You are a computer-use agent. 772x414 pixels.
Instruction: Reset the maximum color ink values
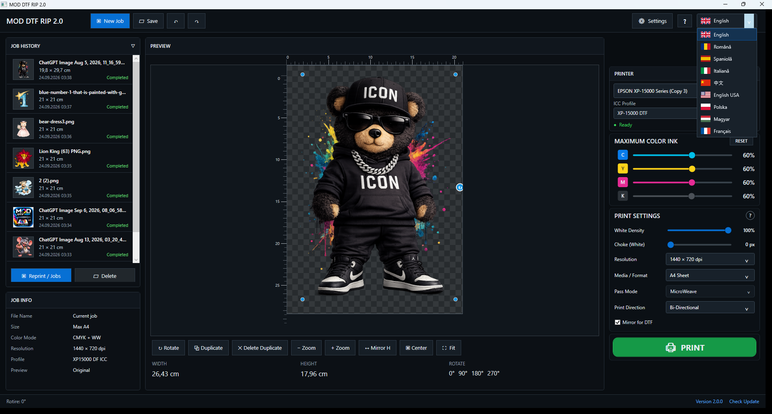[741, 141]
